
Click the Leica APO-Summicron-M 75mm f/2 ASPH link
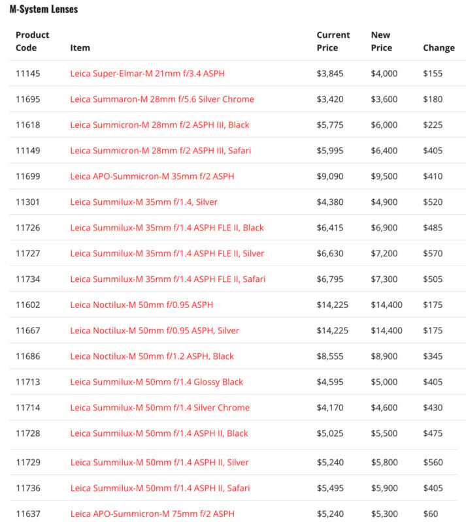tap(152, 514)
